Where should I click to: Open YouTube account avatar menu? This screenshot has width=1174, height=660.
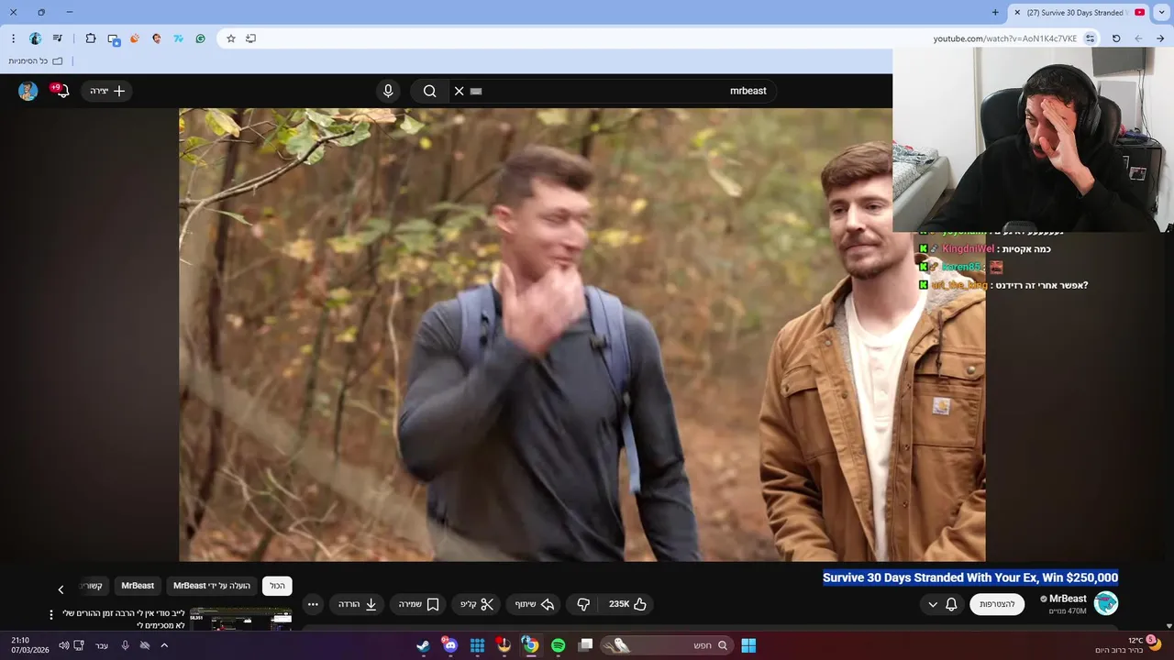(28, 91)
